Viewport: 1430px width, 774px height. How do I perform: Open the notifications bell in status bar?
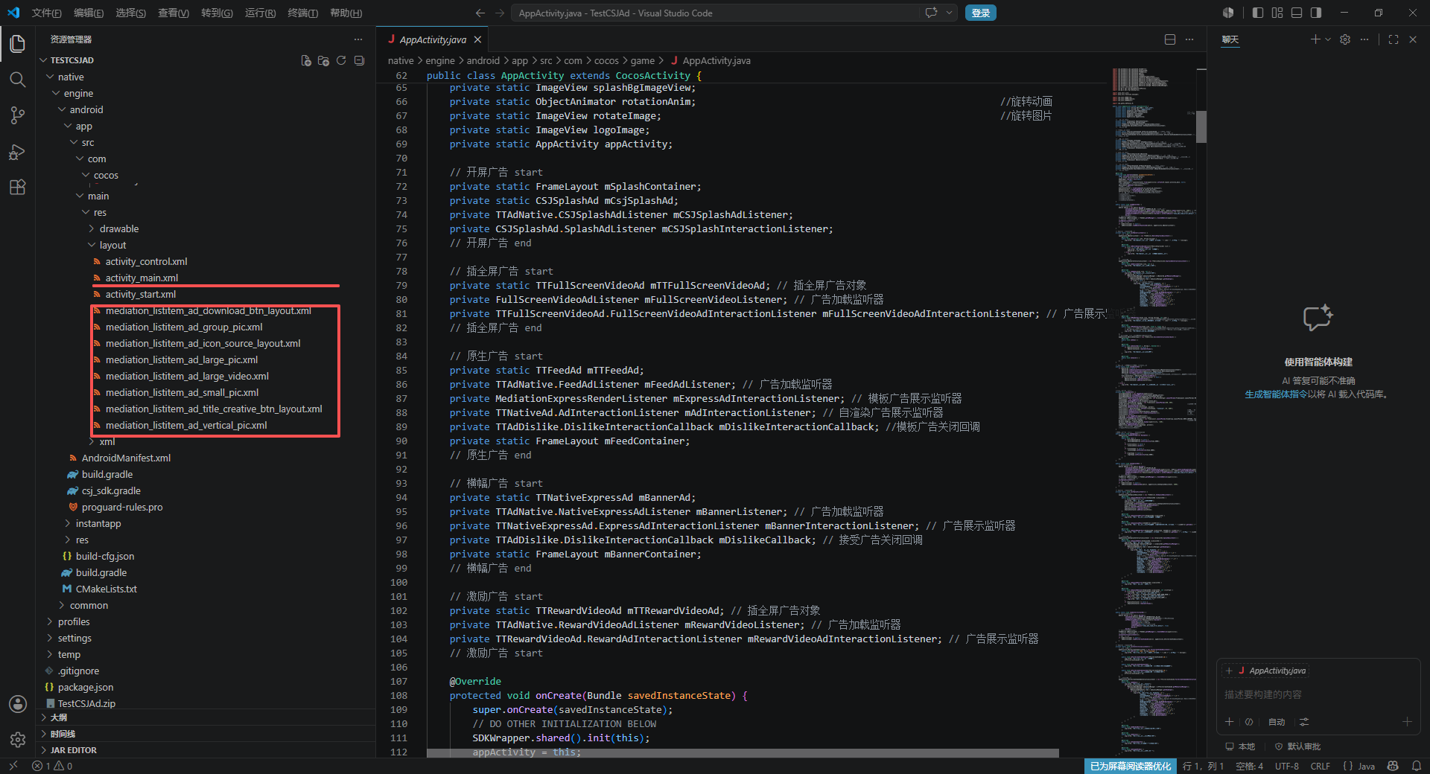click(1417, 766)
